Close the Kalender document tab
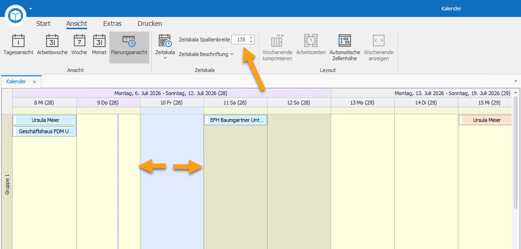This screenshot has width=521, height=249. click(x=34, y=82)
